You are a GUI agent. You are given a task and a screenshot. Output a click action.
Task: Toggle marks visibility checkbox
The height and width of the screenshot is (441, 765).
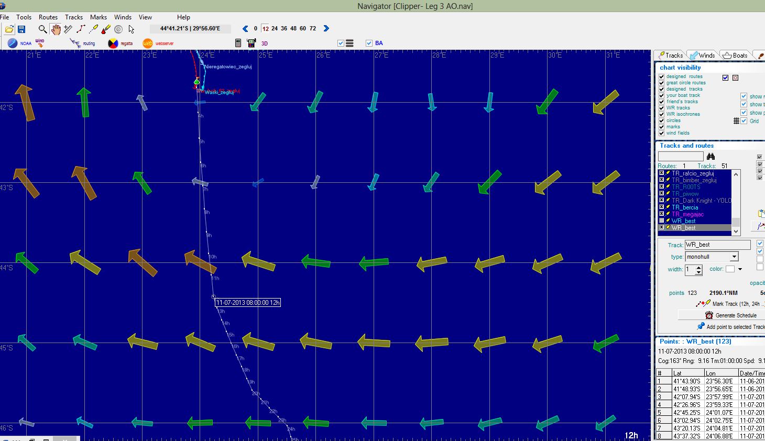click(x=661, y=127)
